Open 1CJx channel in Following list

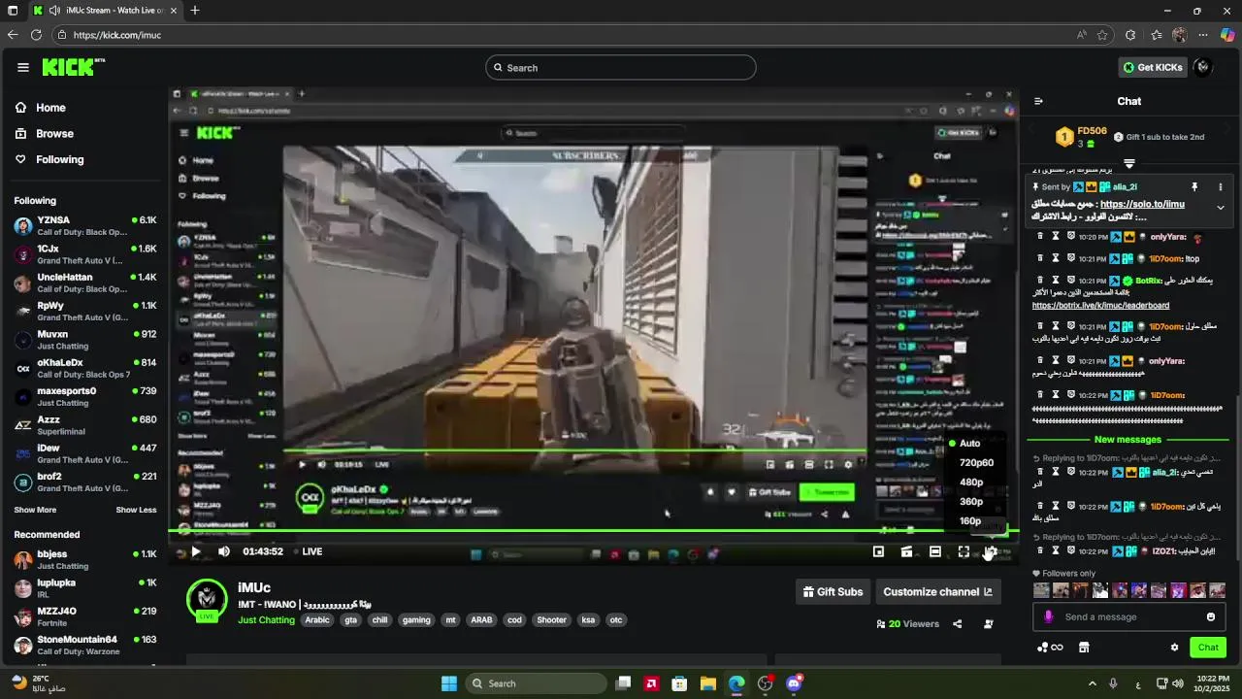click(84, 254)
